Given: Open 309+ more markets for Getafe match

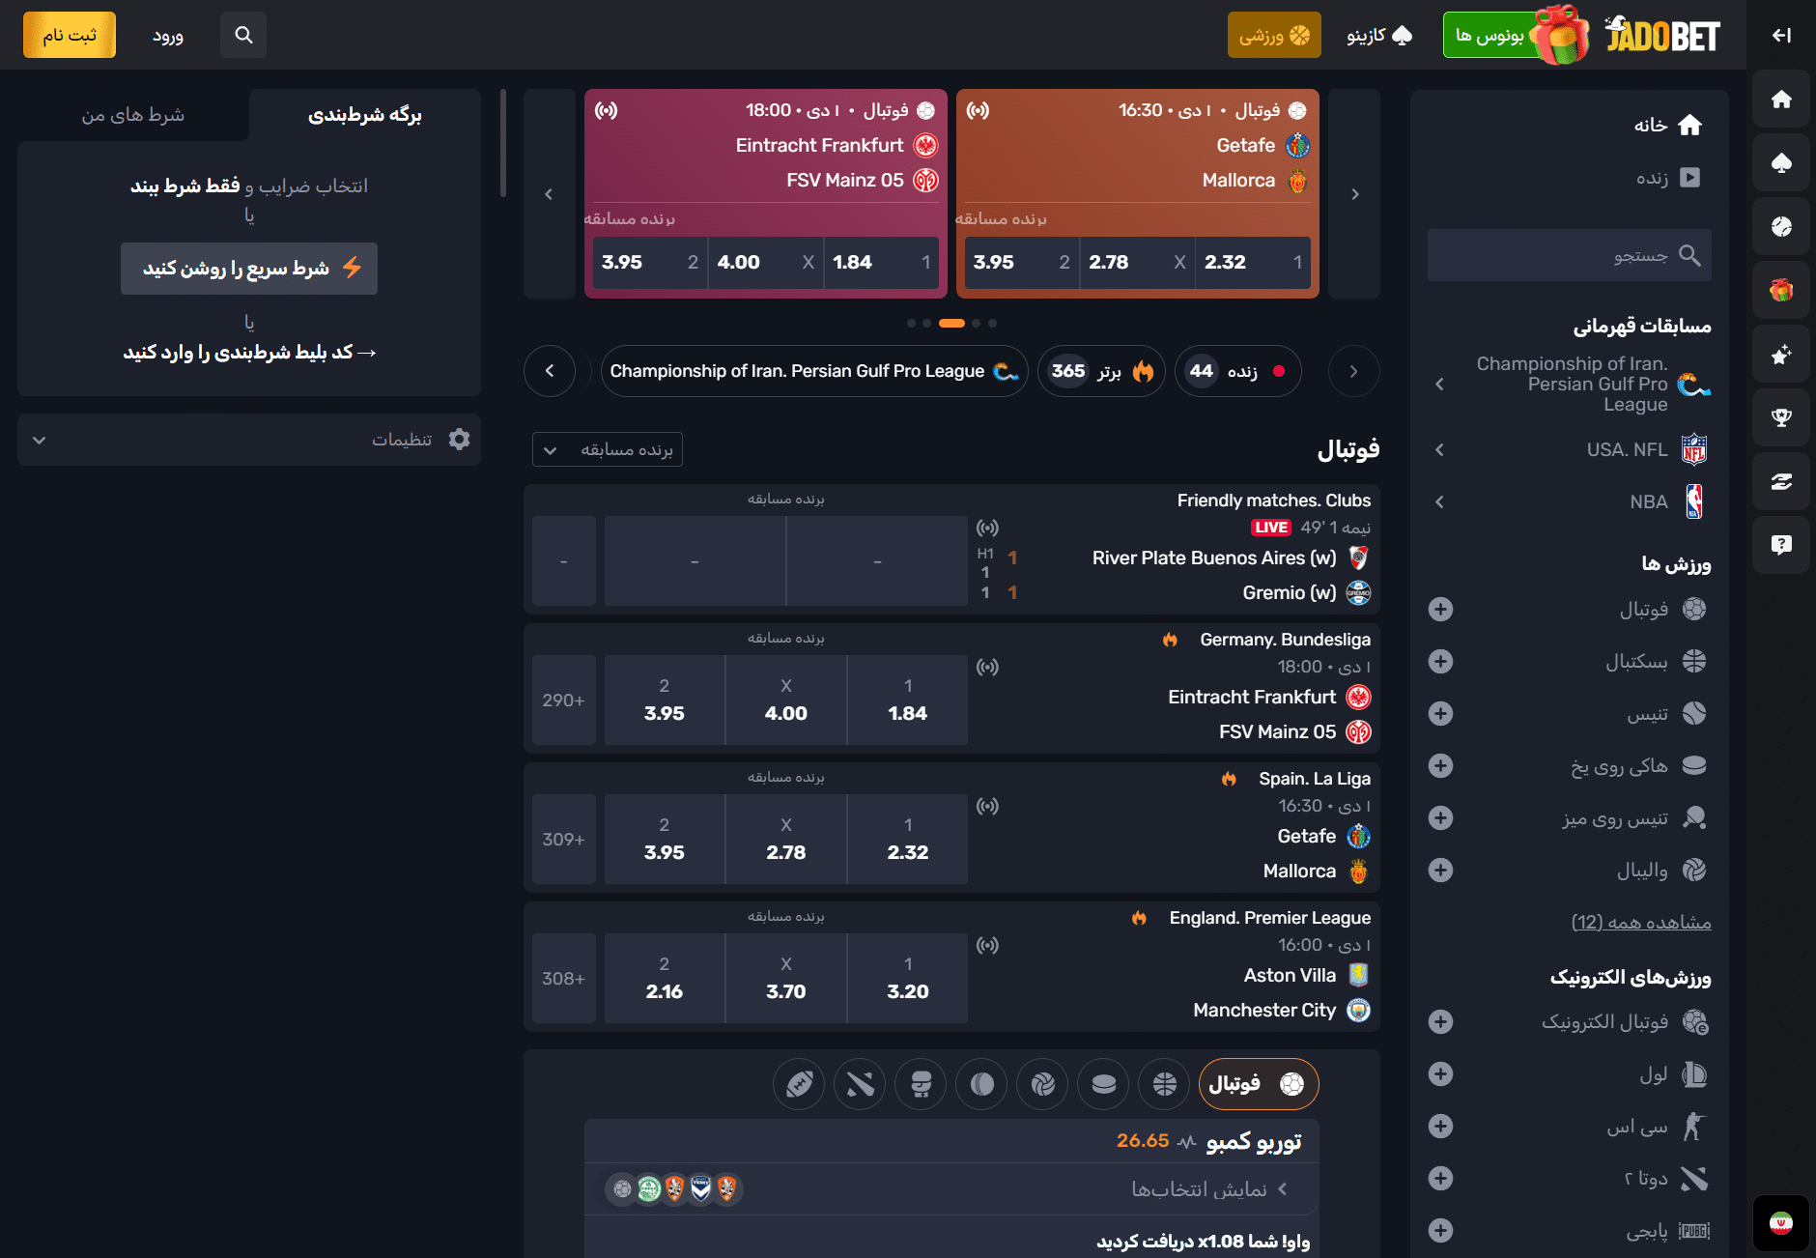Looking at the screenshot, I should pyautogui.click(x=564, y=840).
